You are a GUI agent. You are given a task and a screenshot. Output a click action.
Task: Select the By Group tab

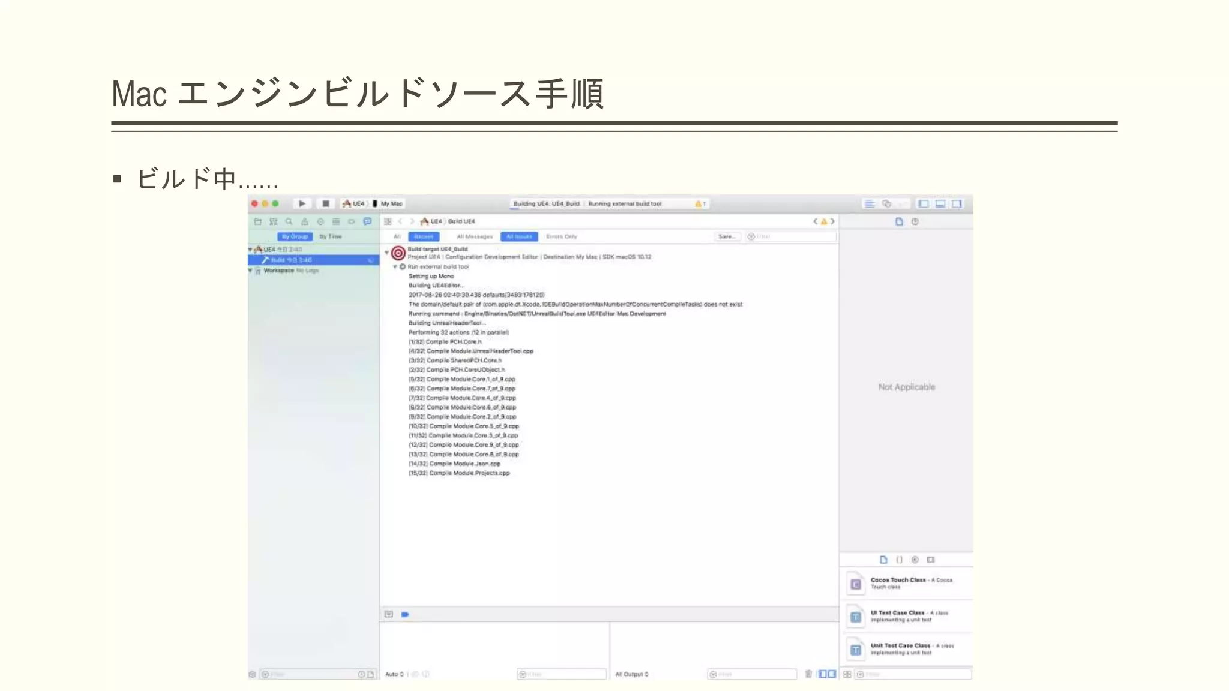[x=295, y=236]
